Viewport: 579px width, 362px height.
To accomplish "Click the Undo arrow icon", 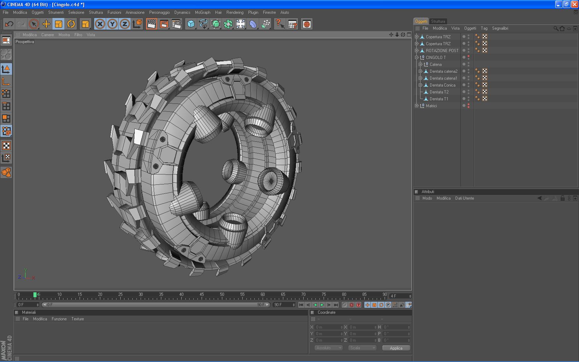I will (x=9, y=24).
